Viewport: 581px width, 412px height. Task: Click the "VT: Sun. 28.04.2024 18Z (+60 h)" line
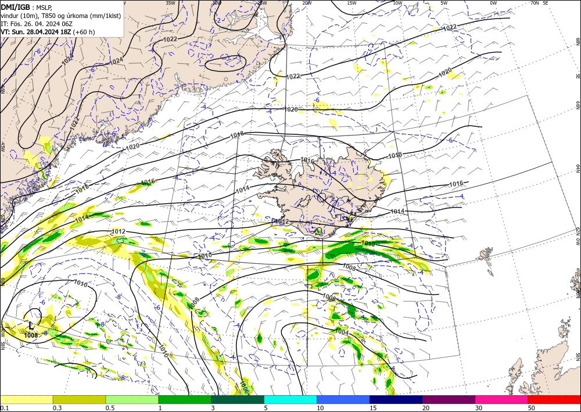pyautogui.click(x=48, y=32)
